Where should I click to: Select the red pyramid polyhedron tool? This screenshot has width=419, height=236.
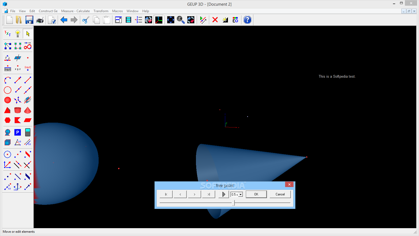pyautogui.click(x=8, y=110)
